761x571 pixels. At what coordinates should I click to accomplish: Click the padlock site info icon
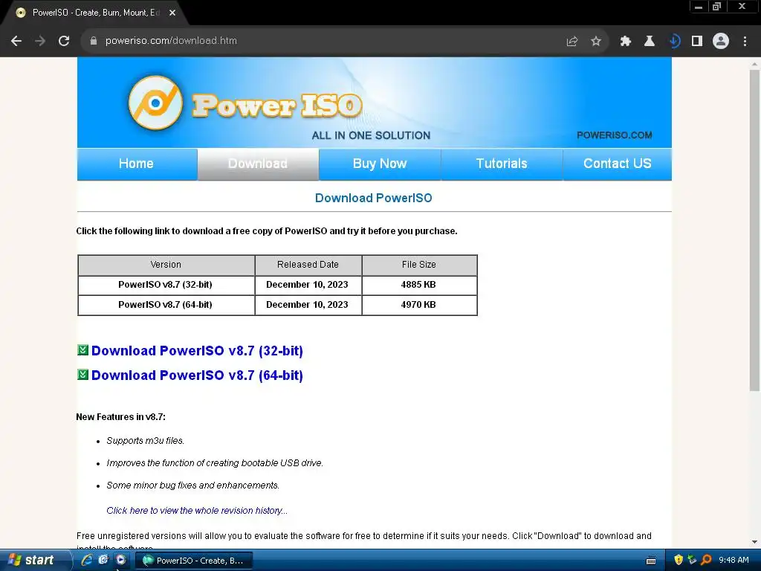[94, 41]
